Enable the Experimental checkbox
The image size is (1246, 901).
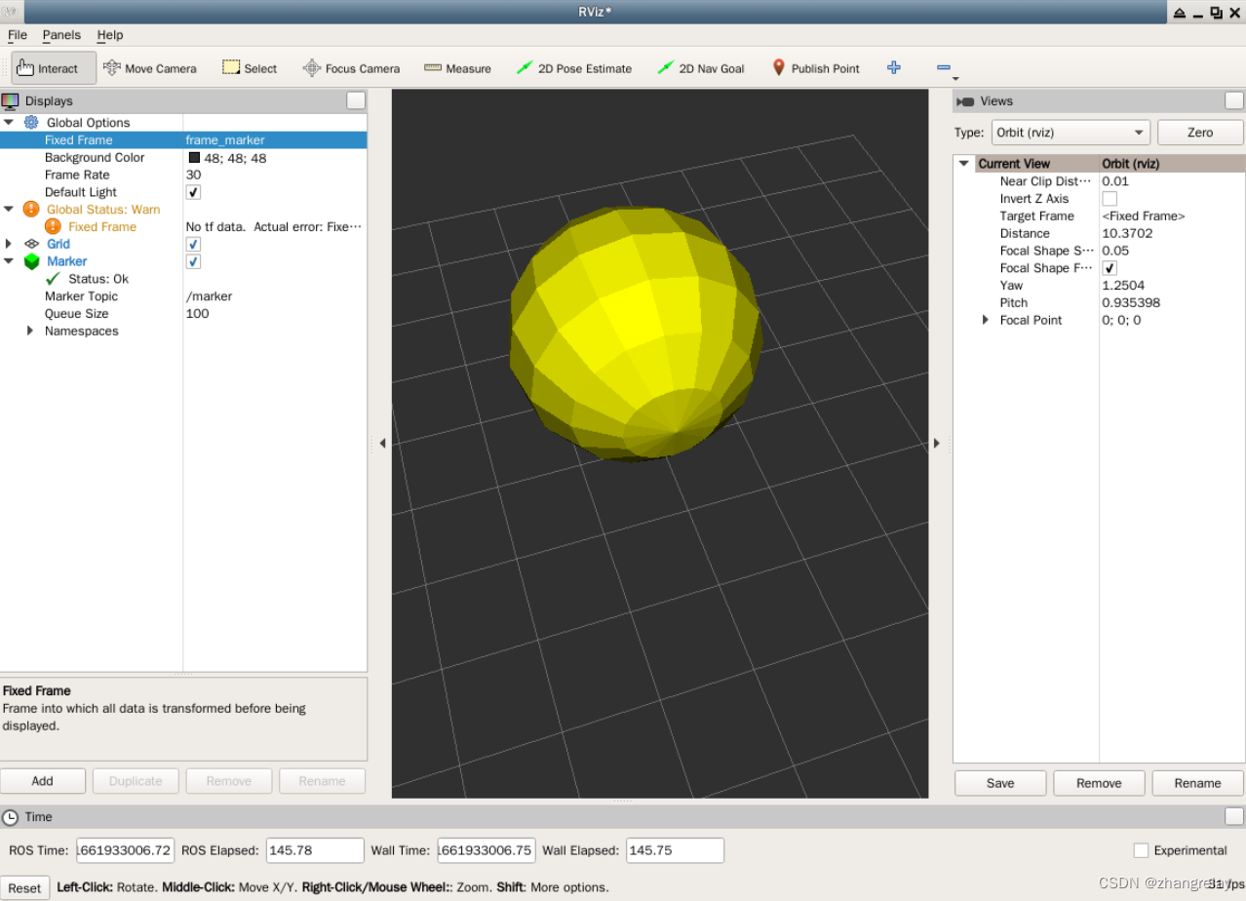coord(1141,850)
